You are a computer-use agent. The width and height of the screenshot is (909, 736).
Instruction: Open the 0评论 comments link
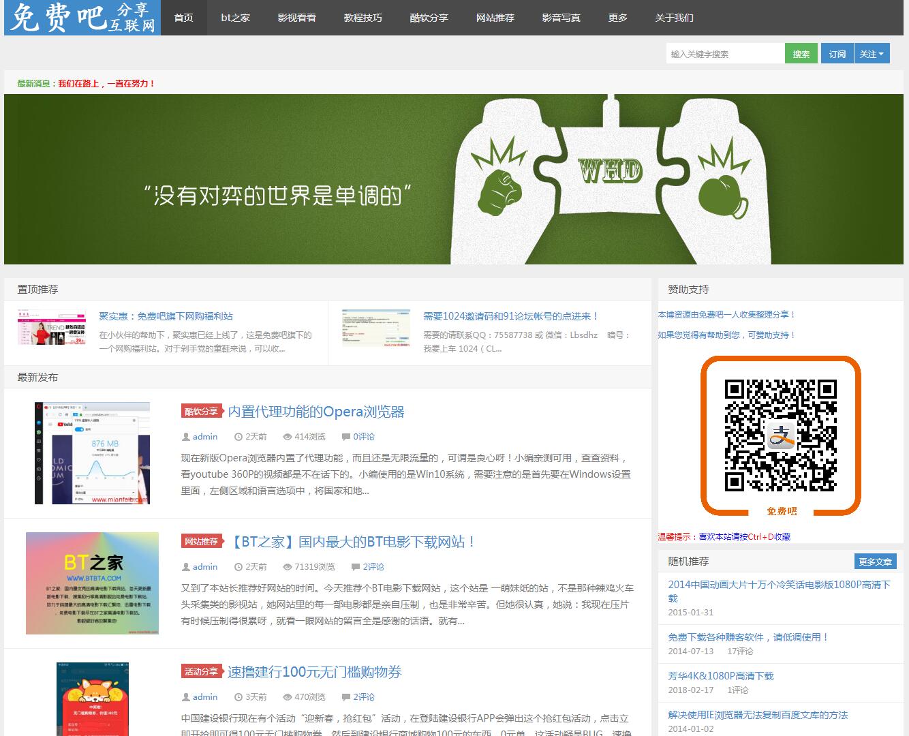[364, 437]
